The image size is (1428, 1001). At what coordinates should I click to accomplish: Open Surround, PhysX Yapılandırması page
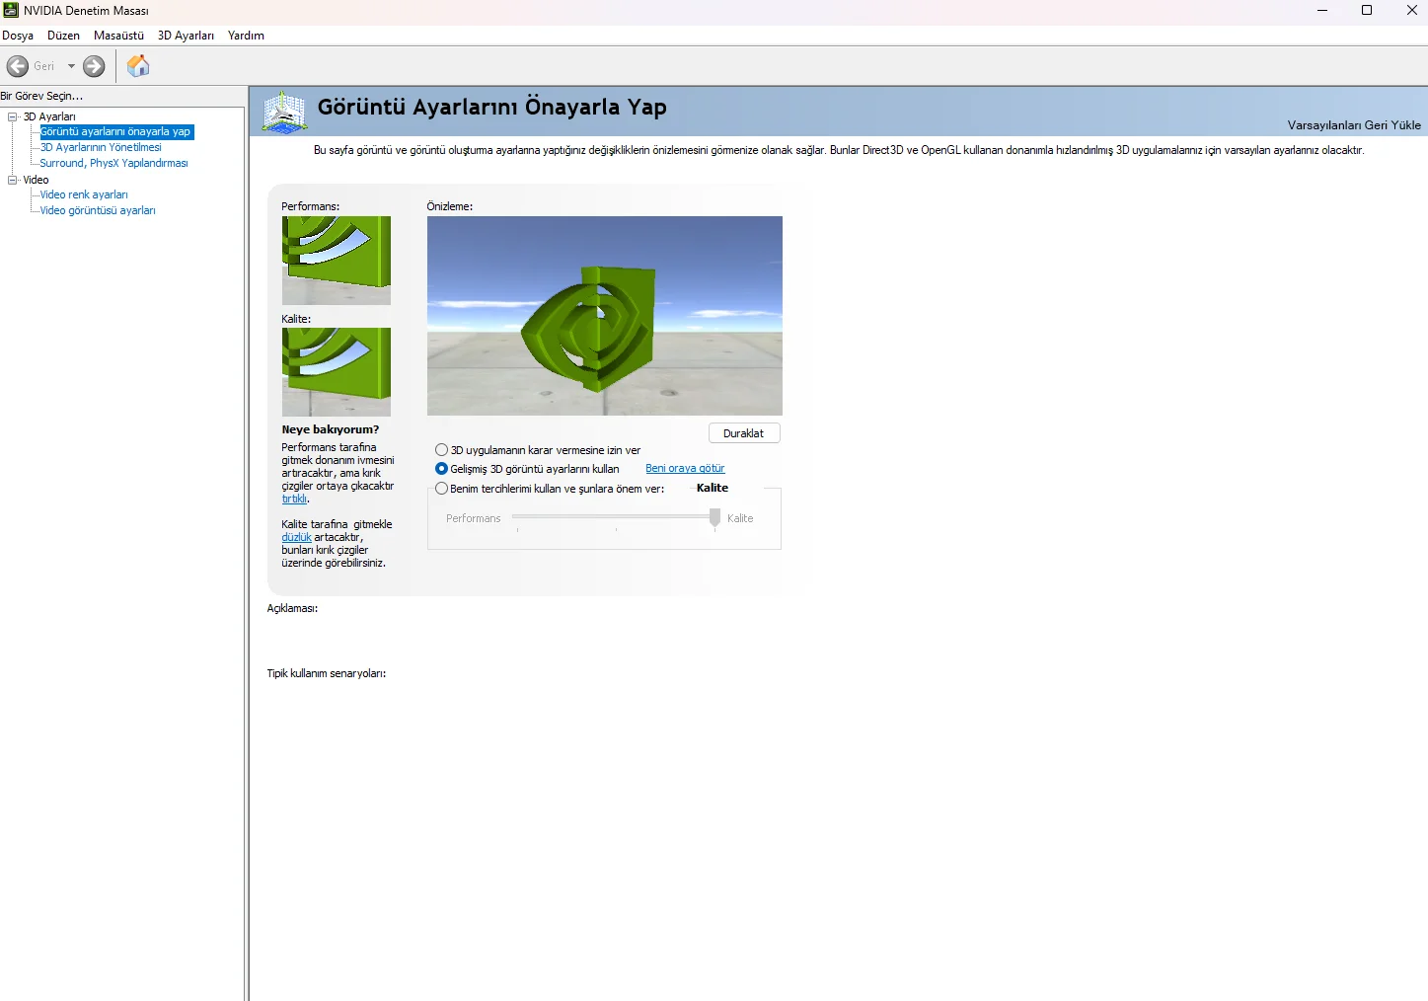(x=113, y=163)
